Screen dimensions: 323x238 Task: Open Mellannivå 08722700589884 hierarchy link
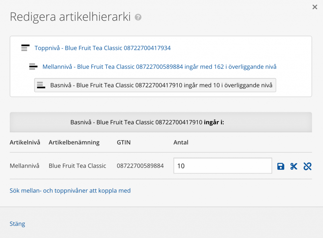[x=159, y=67]
